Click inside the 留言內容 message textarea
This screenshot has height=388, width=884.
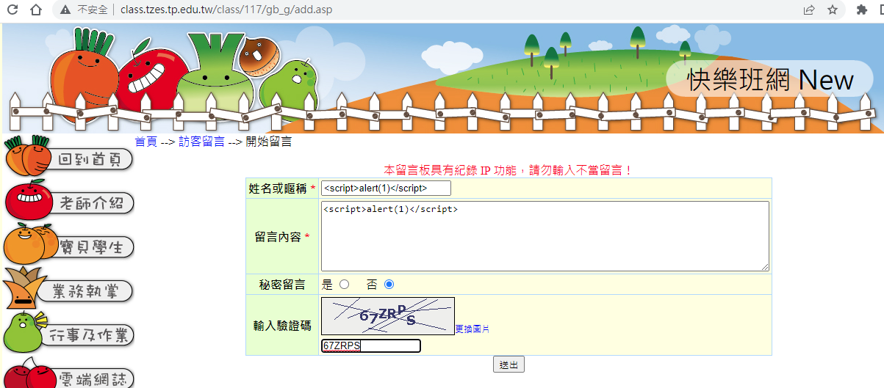(x=545, y=236)
